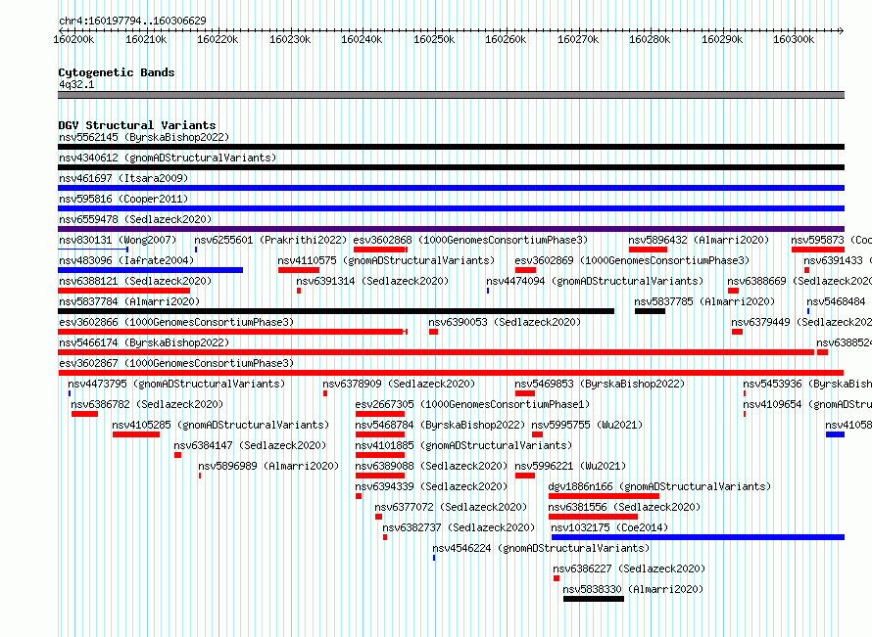872x637 pixels.
Task: Click nsv6394339 (Sedlazeck2020) label
Action: point(431,486)
